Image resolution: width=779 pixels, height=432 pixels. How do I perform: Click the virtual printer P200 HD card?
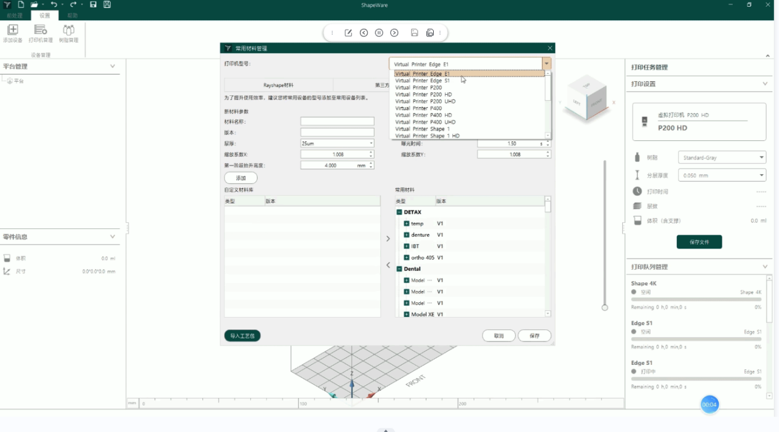click(x=699, y=122)
